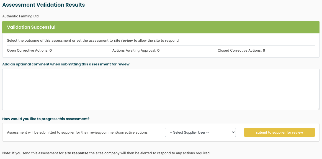Click the Actions Awaiting Approval label
This screenshot has height=159, width=322.
click(134, 51)
